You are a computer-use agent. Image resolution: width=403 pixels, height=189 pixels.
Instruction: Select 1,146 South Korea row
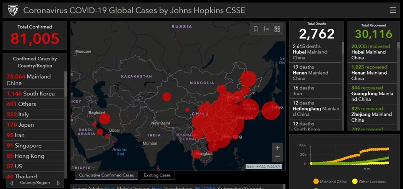tap(34, 94)
